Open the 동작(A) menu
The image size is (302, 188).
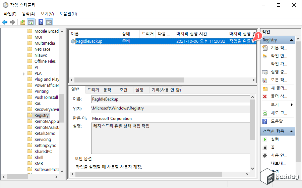tap(28, 14)
